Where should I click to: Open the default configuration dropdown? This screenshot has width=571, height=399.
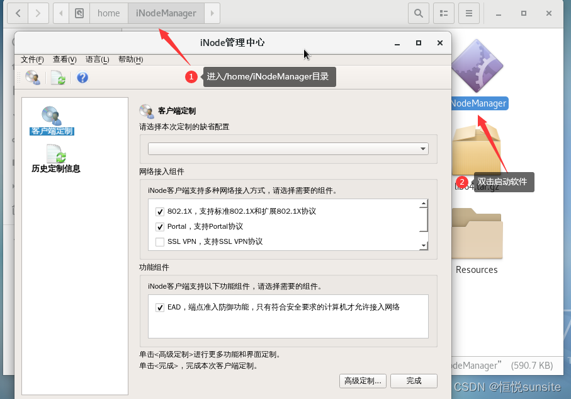pos(423,149)
